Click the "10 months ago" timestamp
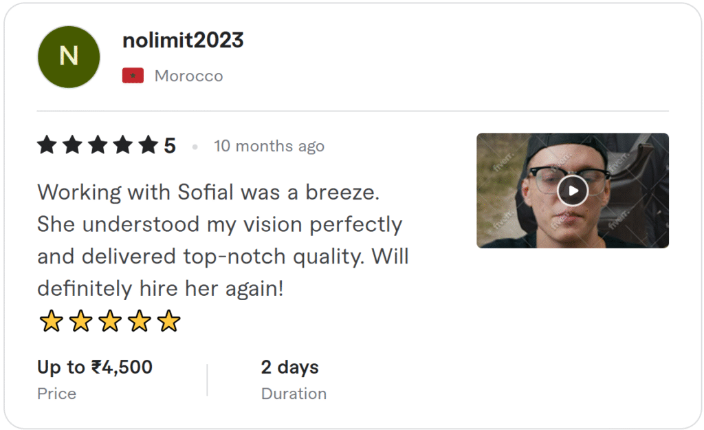The height and width of the screenshot is (430, 704). pos(269,146)
